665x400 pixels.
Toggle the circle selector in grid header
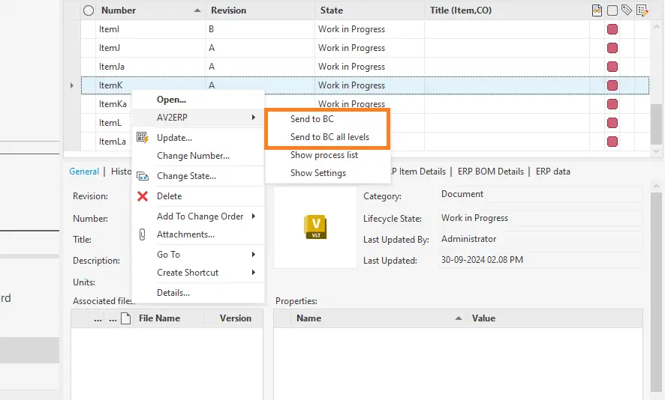89,10
